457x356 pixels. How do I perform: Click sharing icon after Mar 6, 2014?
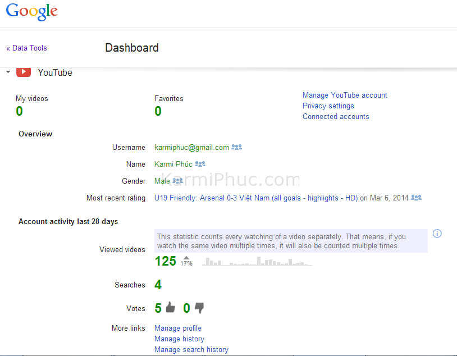[416, 198]
